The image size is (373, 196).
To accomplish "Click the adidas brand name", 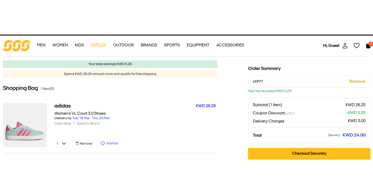I will click(x=62, y=106).
